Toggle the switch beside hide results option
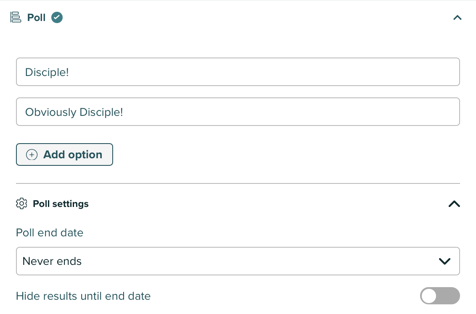 click(440, 296)
